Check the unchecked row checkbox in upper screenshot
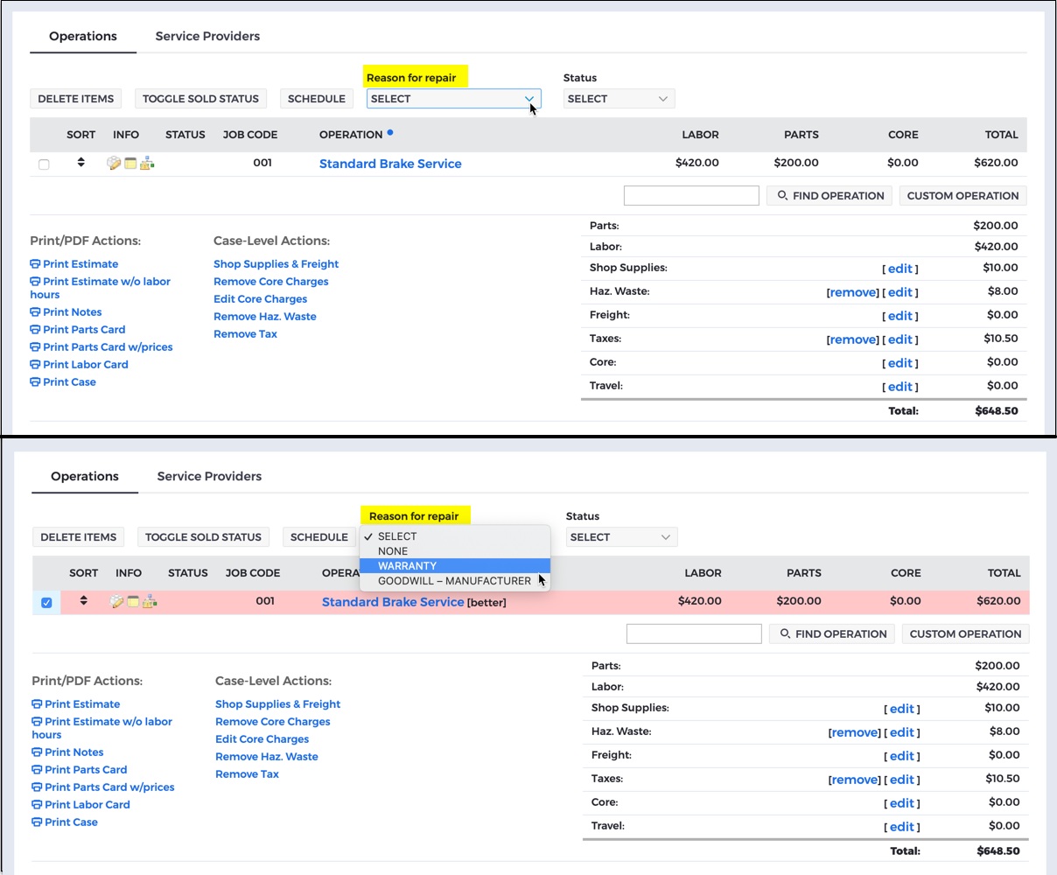 point(44,164)
